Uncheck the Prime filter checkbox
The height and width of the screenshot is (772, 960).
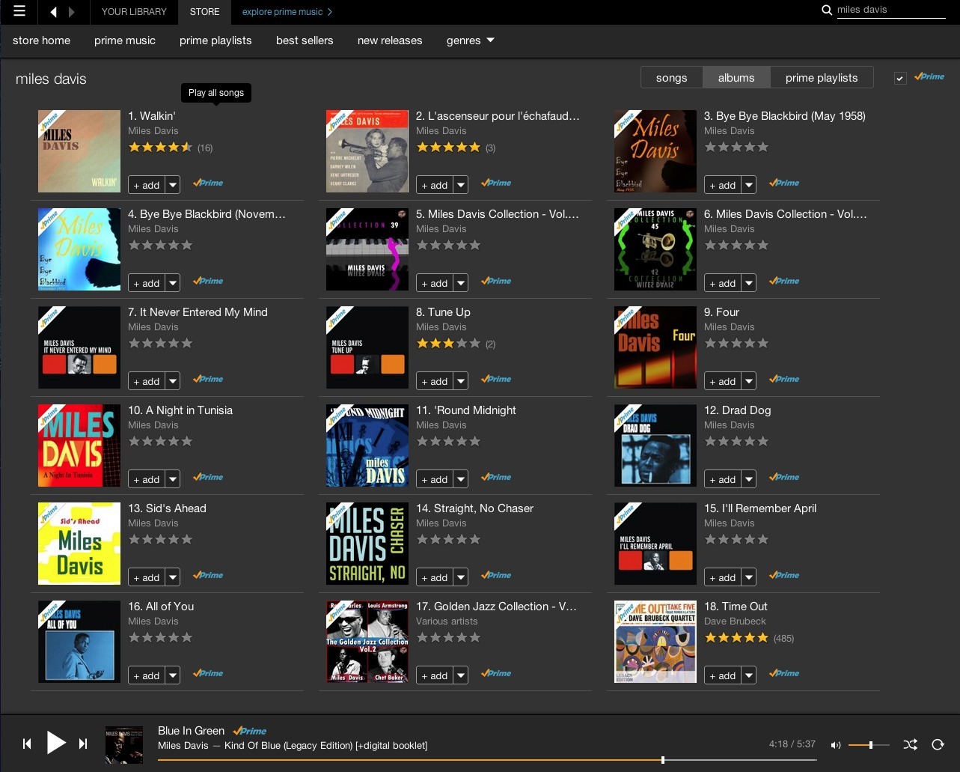point(900,77)
